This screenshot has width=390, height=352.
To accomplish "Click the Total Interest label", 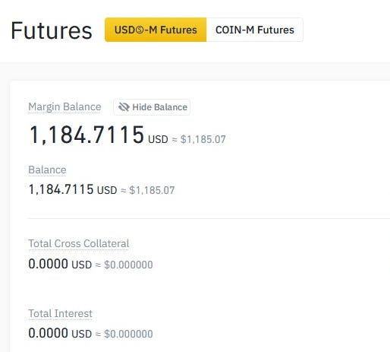I will click(60, 313).
